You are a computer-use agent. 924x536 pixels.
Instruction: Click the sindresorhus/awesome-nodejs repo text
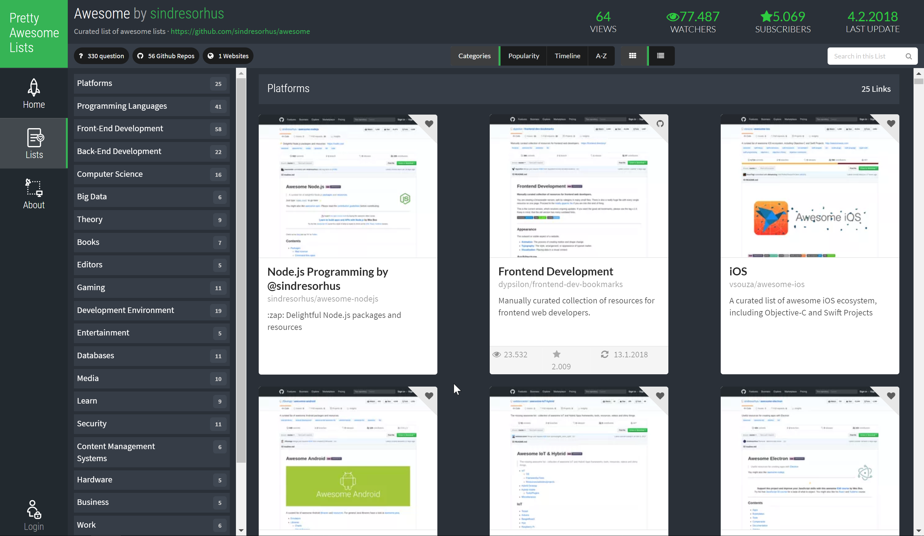coord(323,299)
